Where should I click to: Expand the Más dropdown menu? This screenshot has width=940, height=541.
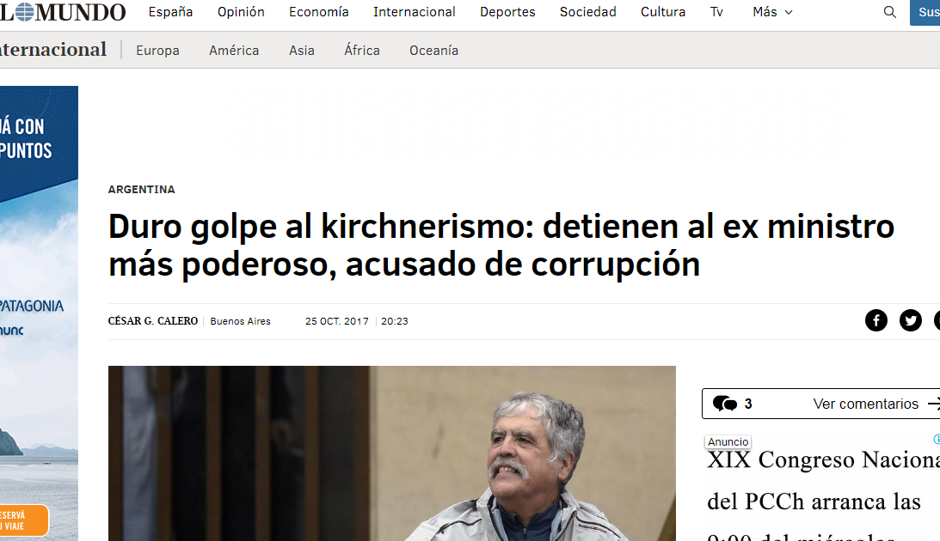[x=772, y=12]
